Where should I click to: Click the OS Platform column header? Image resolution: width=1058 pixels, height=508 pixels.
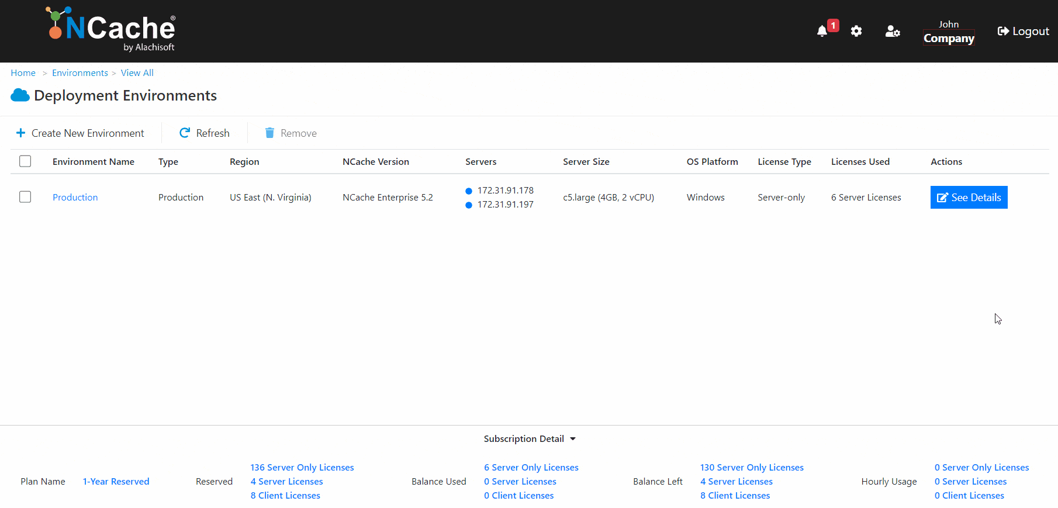point(713,162)
